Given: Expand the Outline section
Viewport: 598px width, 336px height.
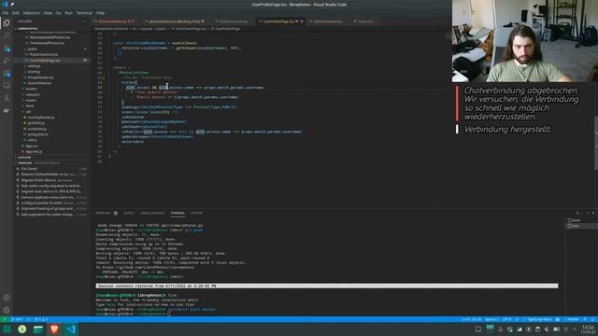Looking at the screenshot, I should tap(24, 158).
